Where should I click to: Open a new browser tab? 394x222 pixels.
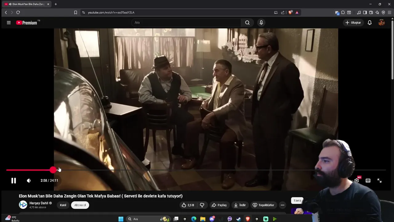(56, 4)
